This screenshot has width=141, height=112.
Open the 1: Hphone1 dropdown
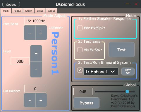pos(101,72)
